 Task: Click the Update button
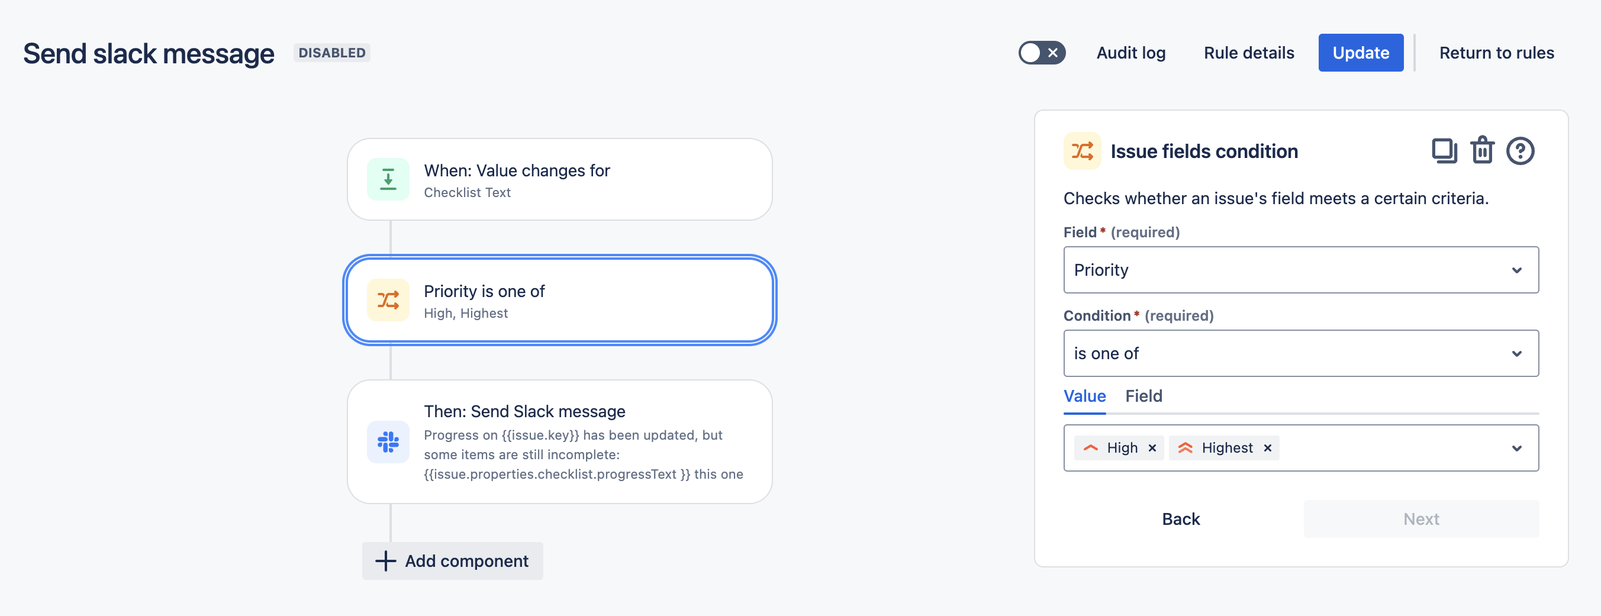tap(1361, 53)
